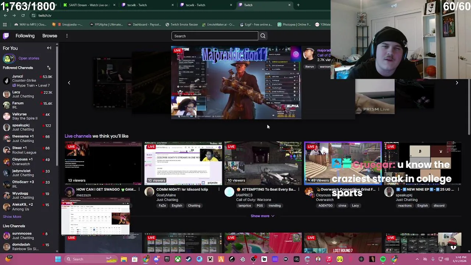Viewport: 471px width, 265px height.
Task: Switch to first tecwlk - Twitch tab
Action: (x=147, y=5)
